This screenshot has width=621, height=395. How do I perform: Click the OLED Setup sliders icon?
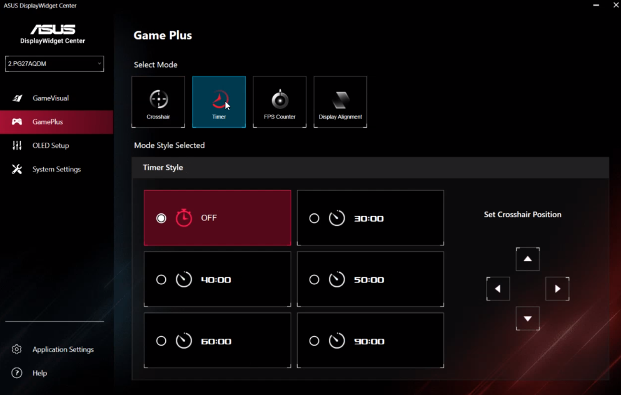tap(17, 146)
